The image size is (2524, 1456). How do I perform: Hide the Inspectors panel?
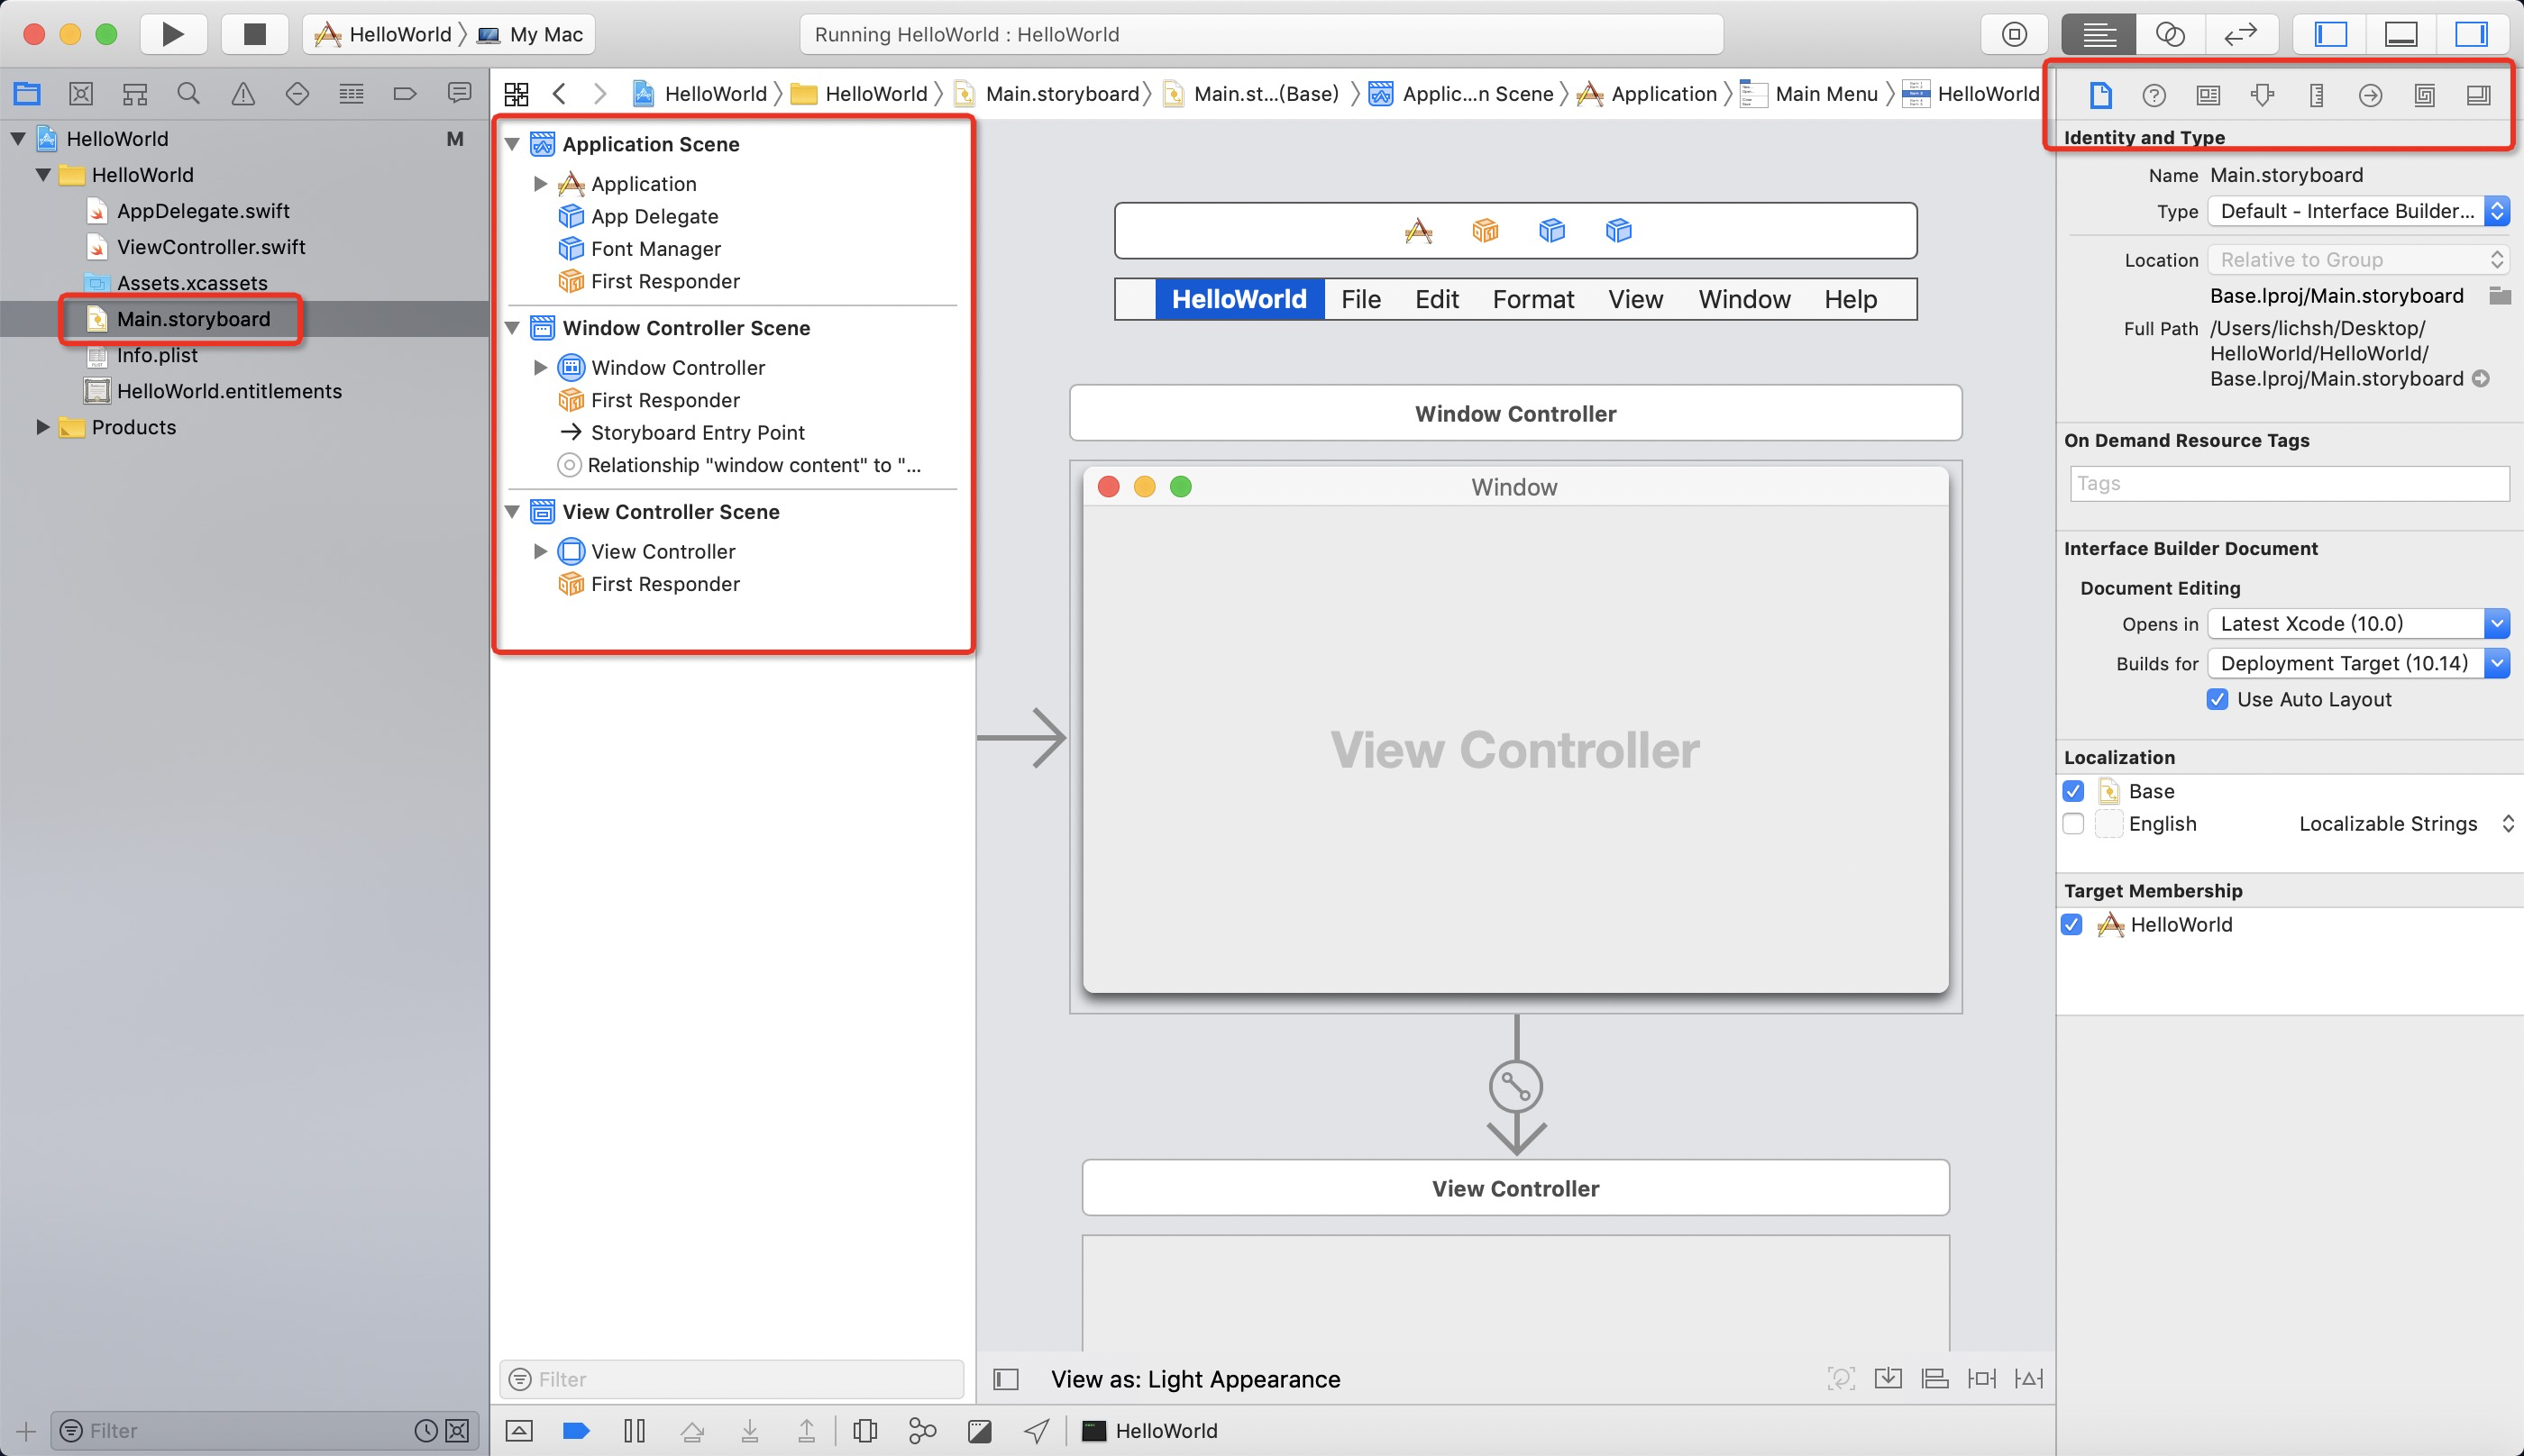point(2471,34)
